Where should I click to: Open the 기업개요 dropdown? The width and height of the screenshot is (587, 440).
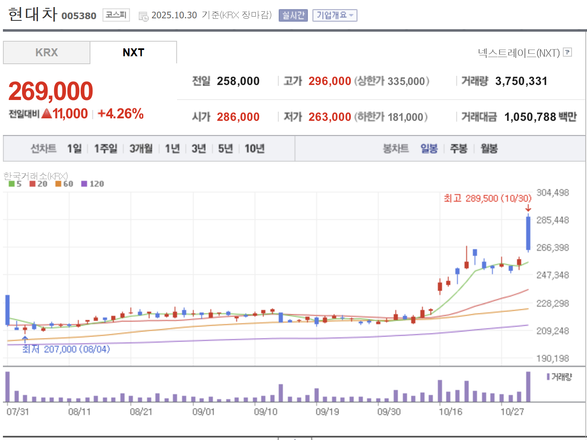click(x=335, y=15)
